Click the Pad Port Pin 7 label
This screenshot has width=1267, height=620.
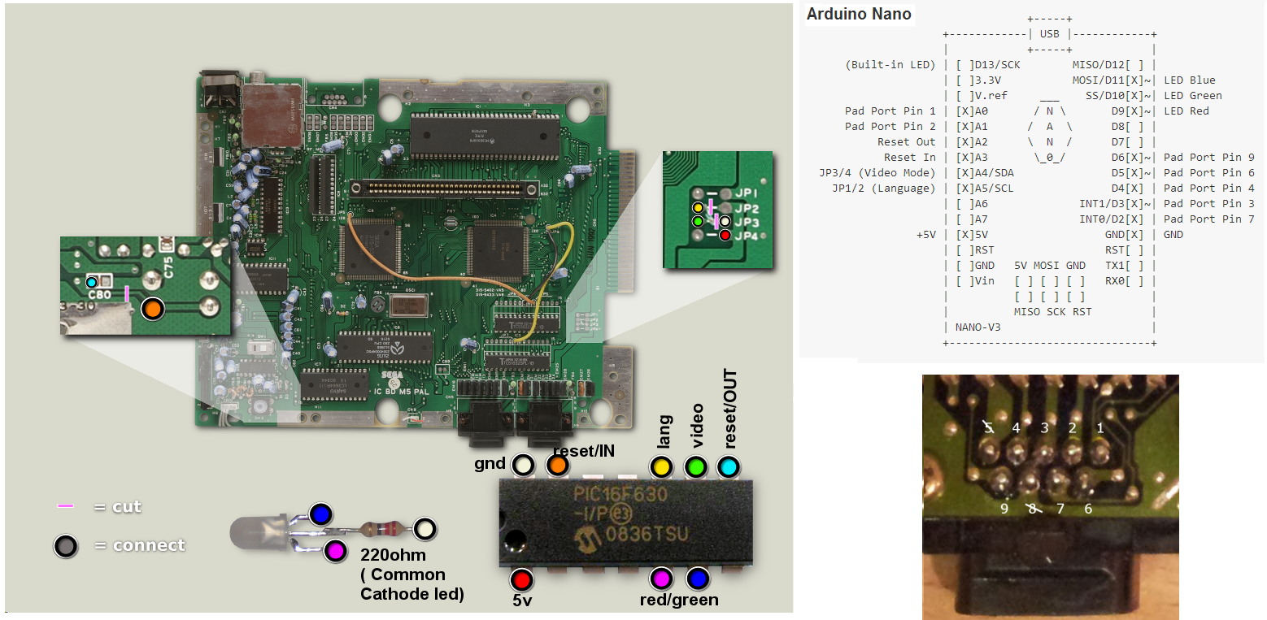point(1209,219)
